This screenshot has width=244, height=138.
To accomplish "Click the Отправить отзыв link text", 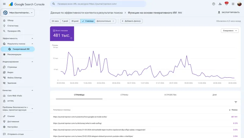I will (16, 134).
